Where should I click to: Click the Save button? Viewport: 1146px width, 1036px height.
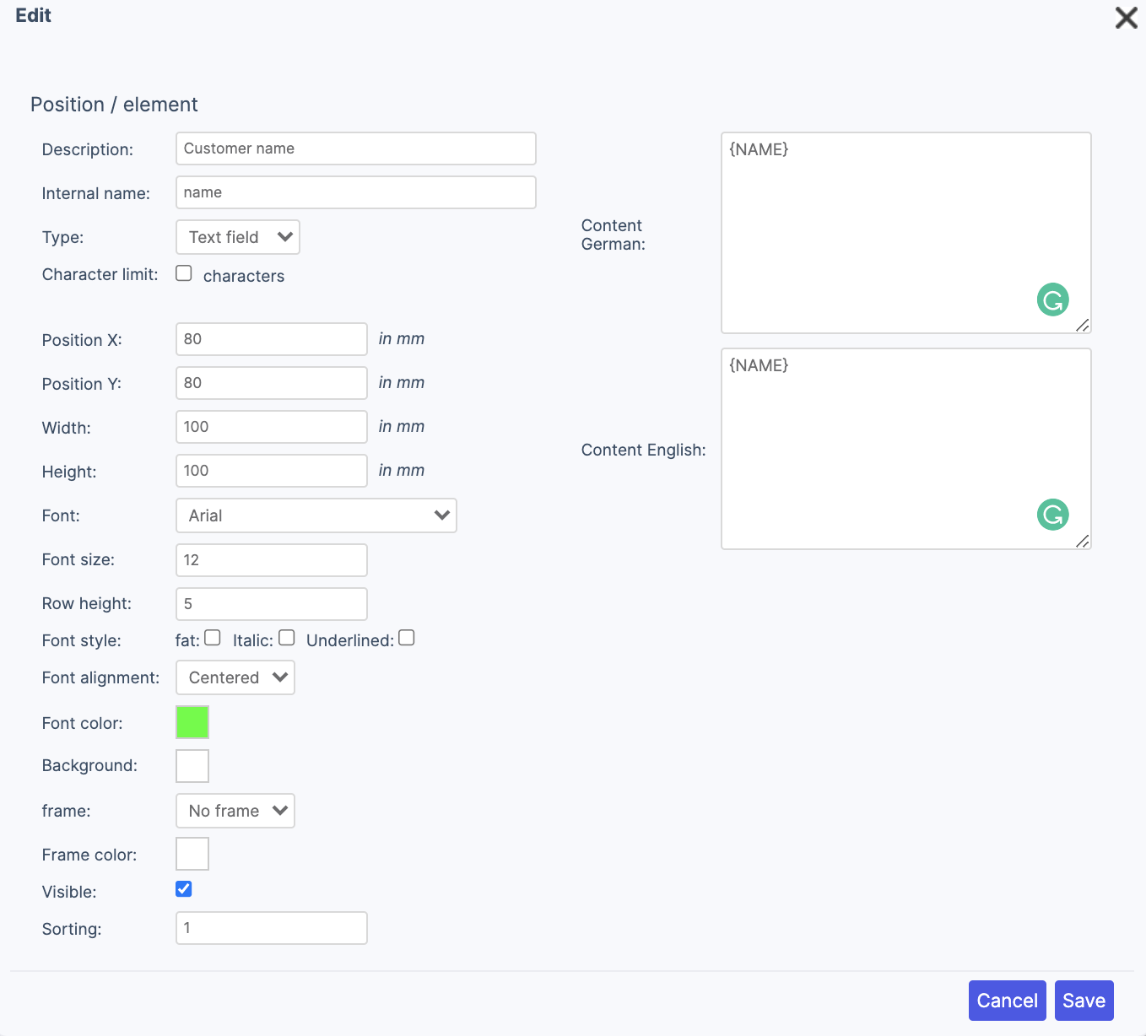(1084, 1001)
